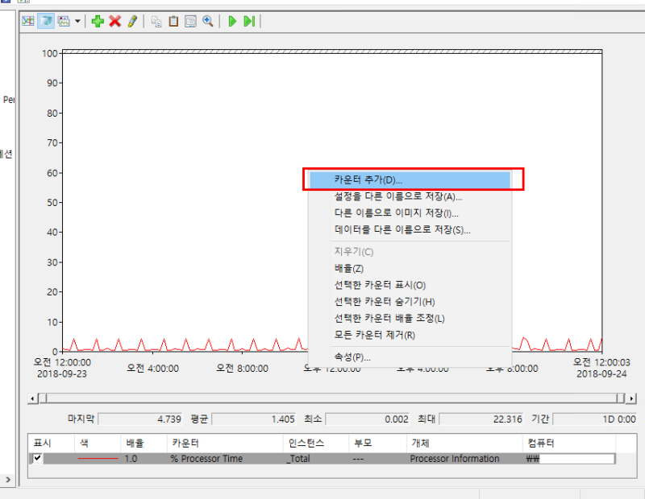The image size is (645, 499).
Task: Click the Paste Counter List clipboard icon
Action: [173, 22]
